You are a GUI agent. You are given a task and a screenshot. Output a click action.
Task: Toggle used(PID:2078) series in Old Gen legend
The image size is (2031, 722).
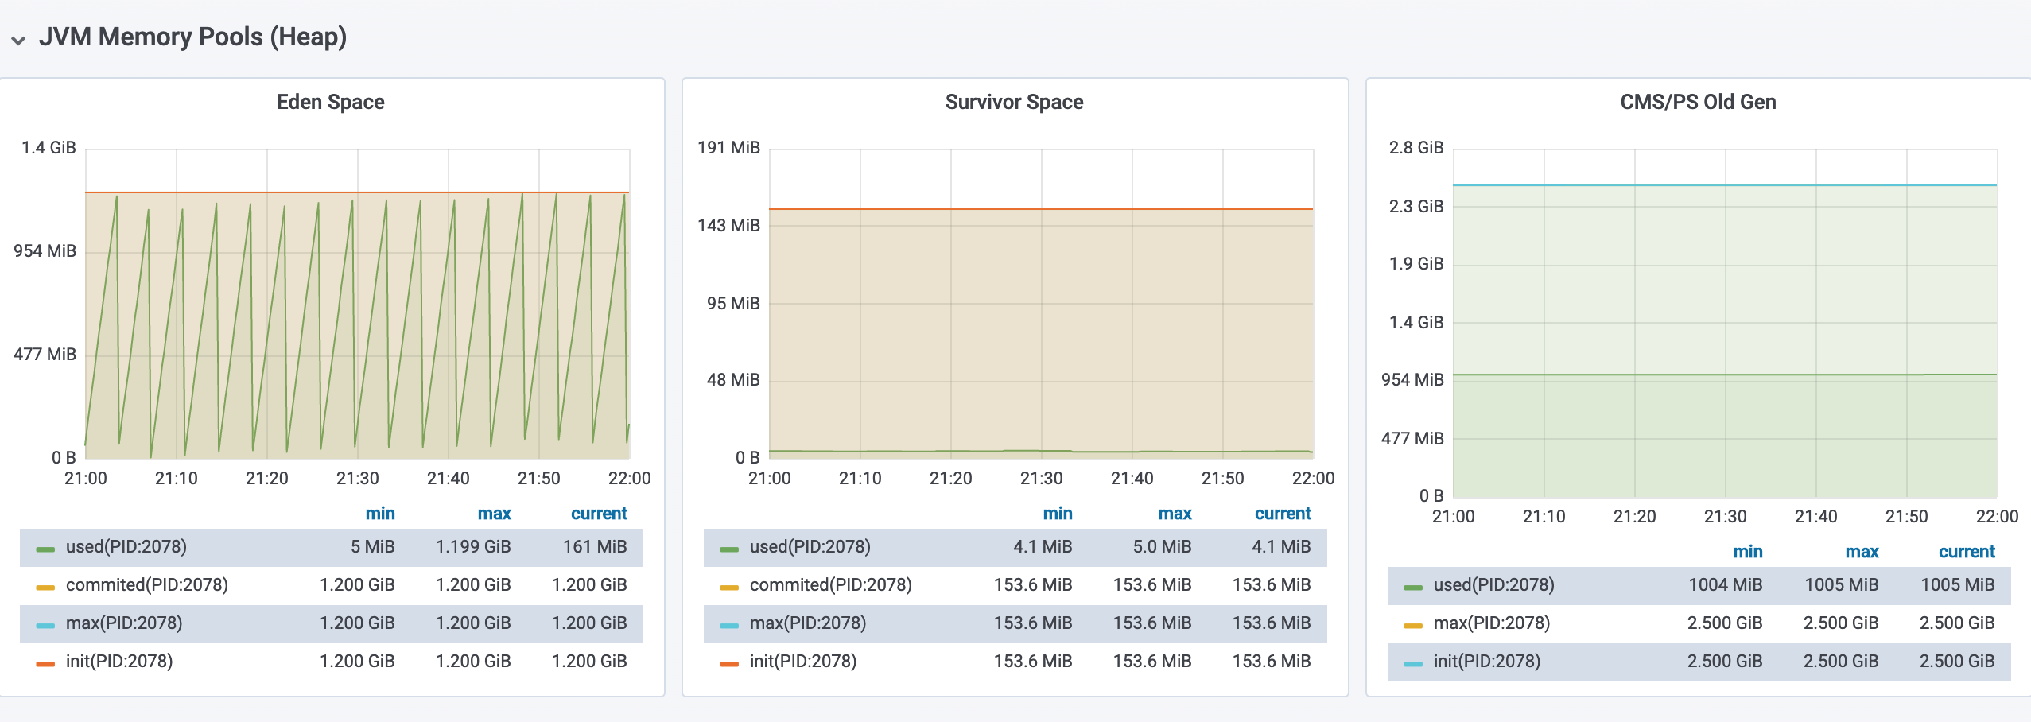tap(1493, 585)
